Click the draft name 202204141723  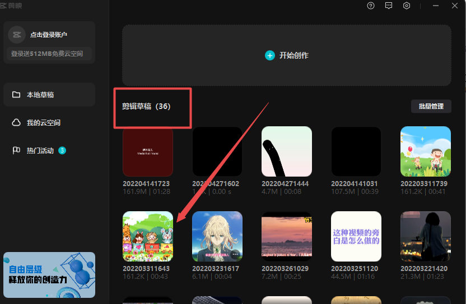[x=146, y=184]
